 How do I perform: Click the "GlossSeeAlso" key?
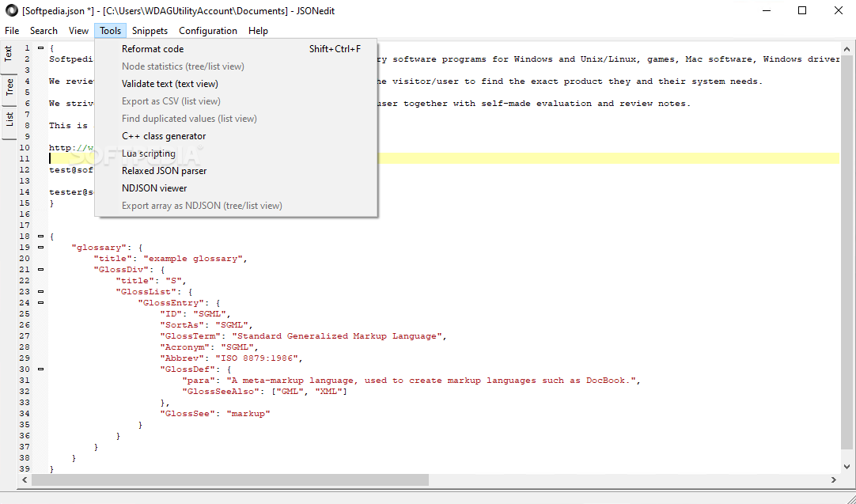coord(221,392)
